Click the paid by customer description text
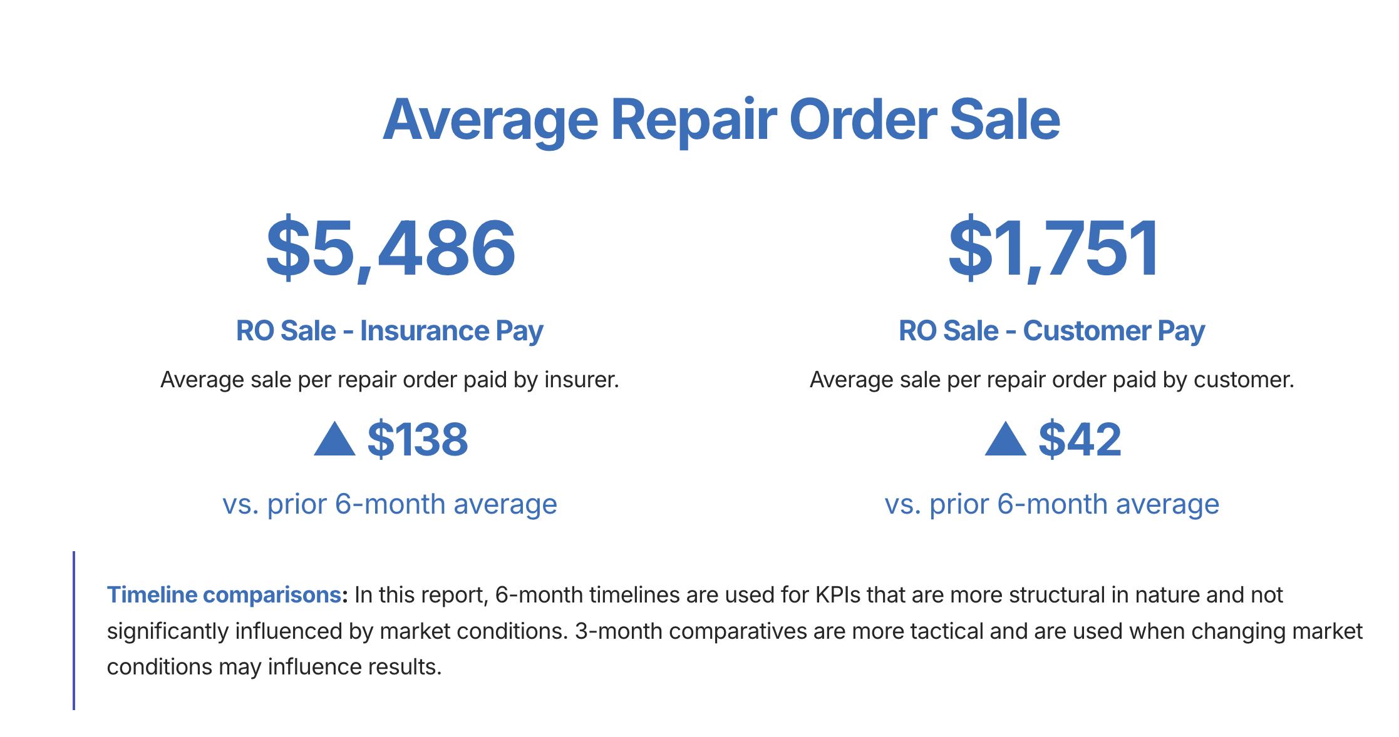Image resolution: width=1399 pixels, height=737 pixels. click(x=1051, y=380)
